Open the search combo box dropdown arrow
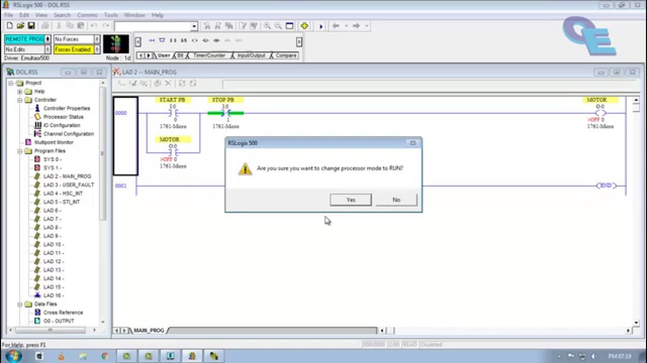Viewport: 647px width, 363px height. pyautogui.click(x=194, y=26)
